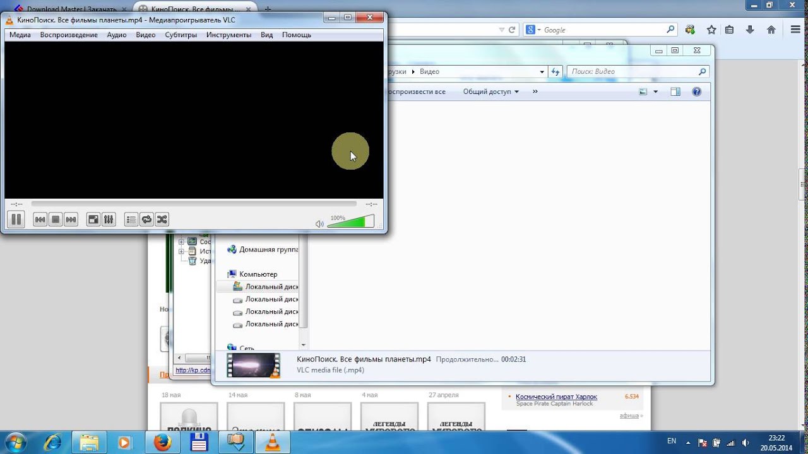Open the Аудио menu in VLC
This screenshot has height=454, width=808.
pyautogui.click(x=117, y=35)
